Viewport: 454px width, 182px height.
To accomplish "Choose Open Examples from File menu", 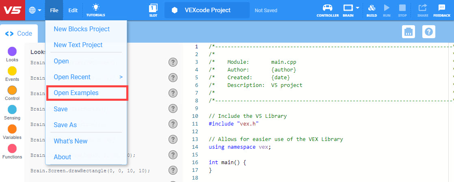I will tap(76, 93).
